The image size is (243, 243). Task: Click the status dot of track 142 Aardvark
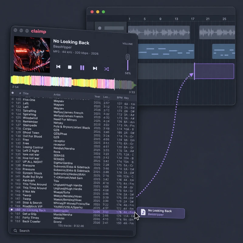(x=12, y=180)
